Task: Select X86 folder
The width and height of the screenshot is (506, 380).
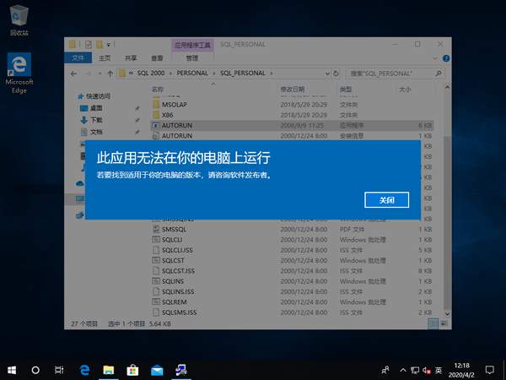Action: pyautogui.click(x=292, y=115)
